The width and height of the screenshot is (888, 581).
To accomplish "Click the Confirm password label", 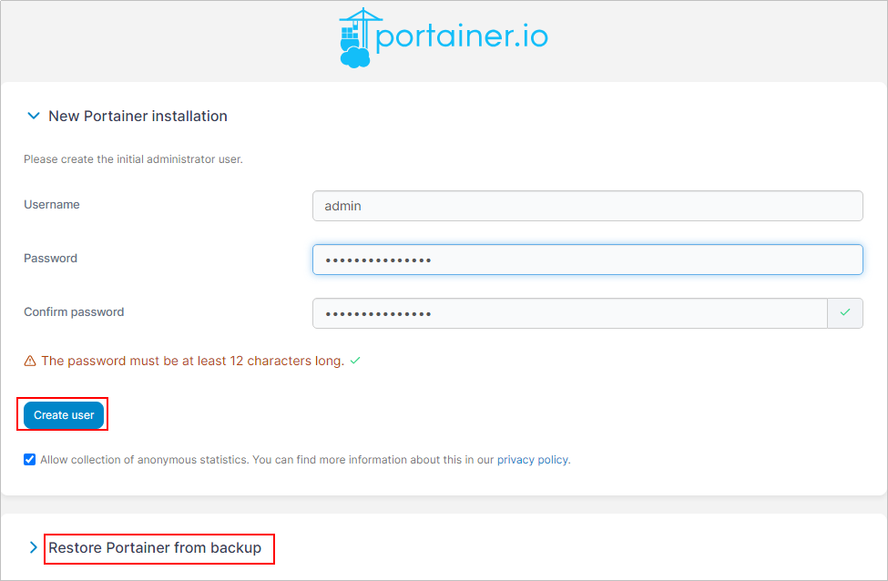I will 74,312.
